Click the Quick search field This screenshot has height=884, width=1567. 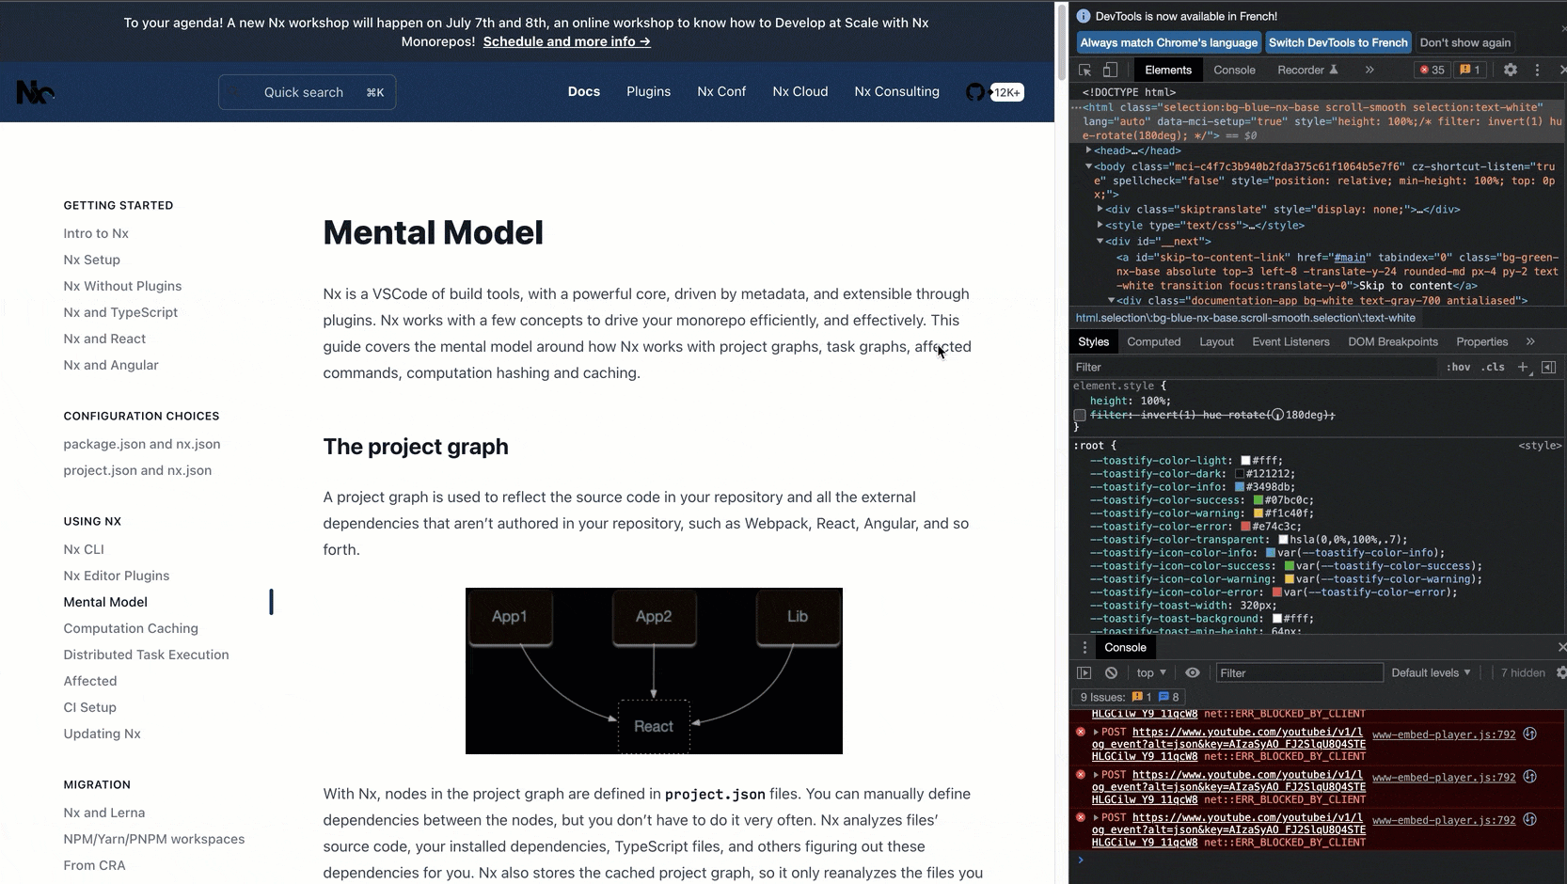(x=308, y=92)
